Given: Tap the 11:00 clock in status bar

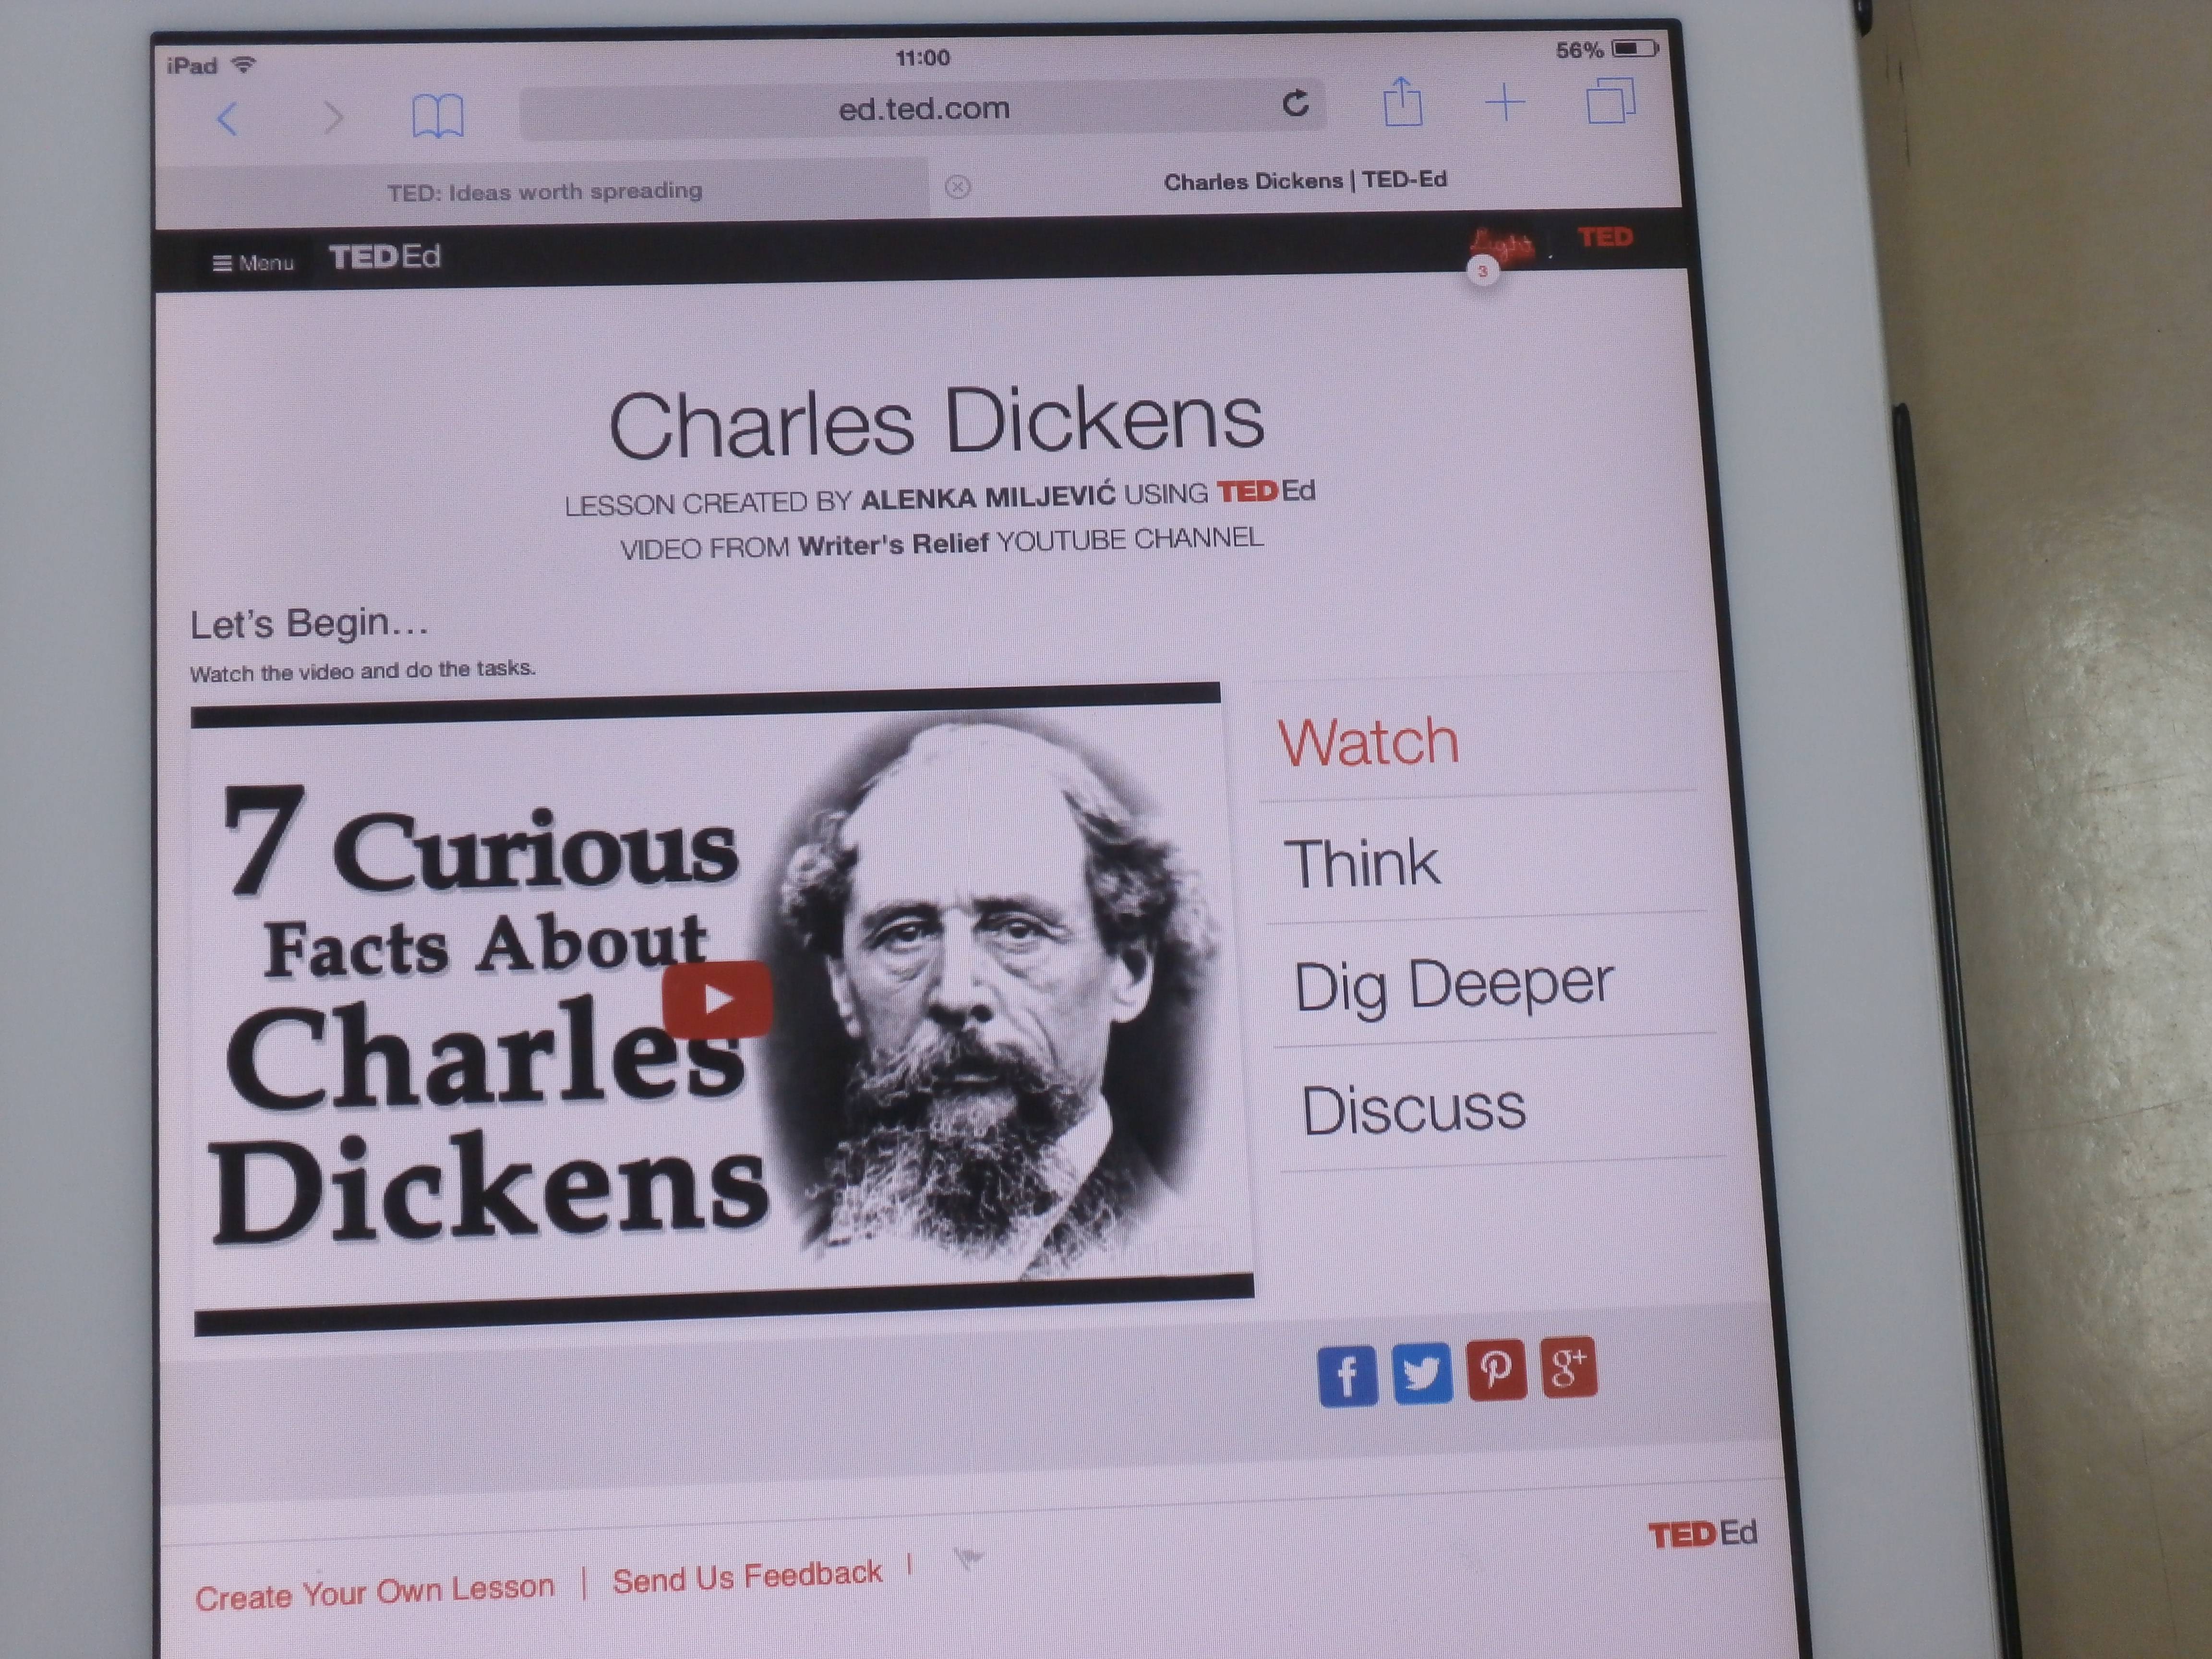Looking at the screenshot, I should (922, 58).
